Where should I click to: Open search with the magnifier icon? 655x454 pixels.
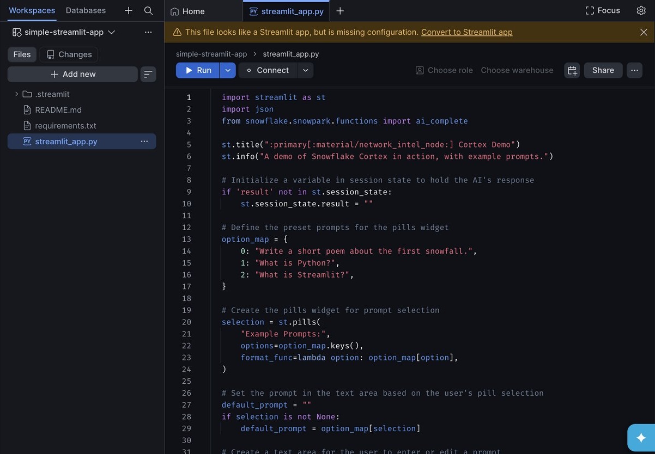click(148, 10)
